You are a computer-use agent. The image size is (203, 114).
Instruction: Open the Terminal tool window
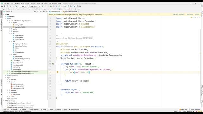(23, 109)
